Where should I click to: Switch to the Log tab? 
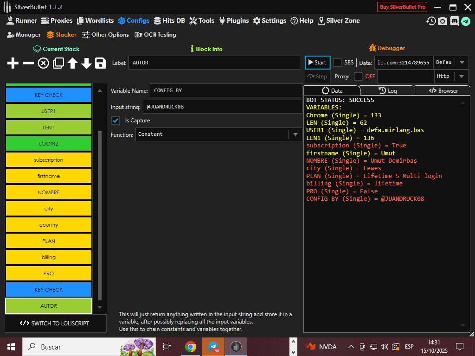(x=387, y=91)
